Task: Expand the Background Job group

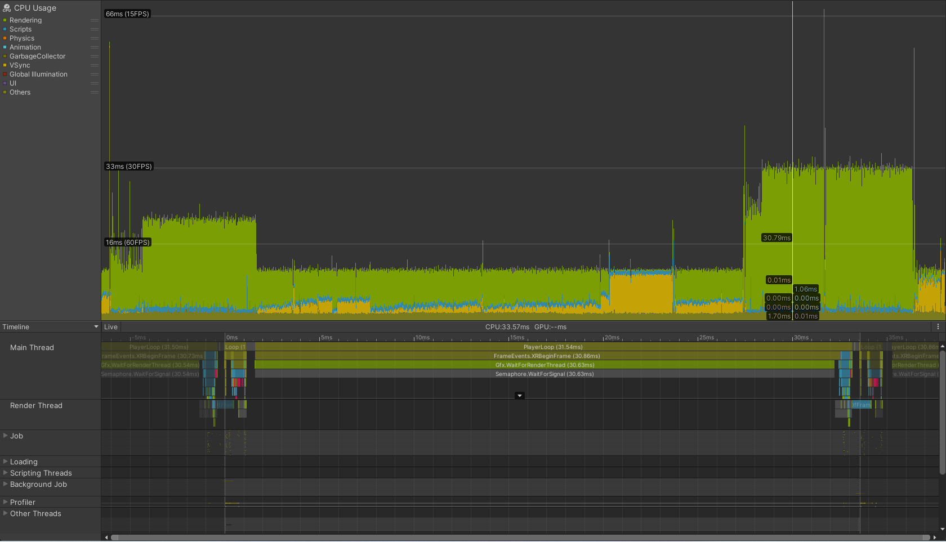Action: point(6,484)
